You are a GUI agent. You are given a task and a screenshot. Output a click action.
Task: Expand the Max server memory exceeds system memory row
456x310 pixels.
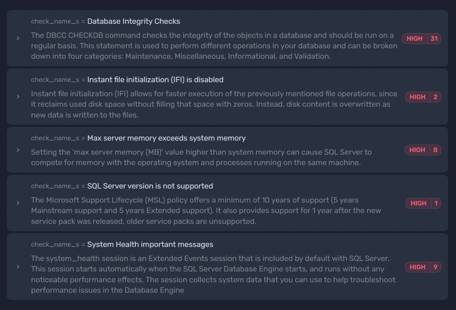coord(18,150)
